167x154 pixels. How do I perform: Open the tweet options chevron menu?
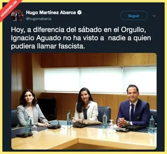click(154, 16)
